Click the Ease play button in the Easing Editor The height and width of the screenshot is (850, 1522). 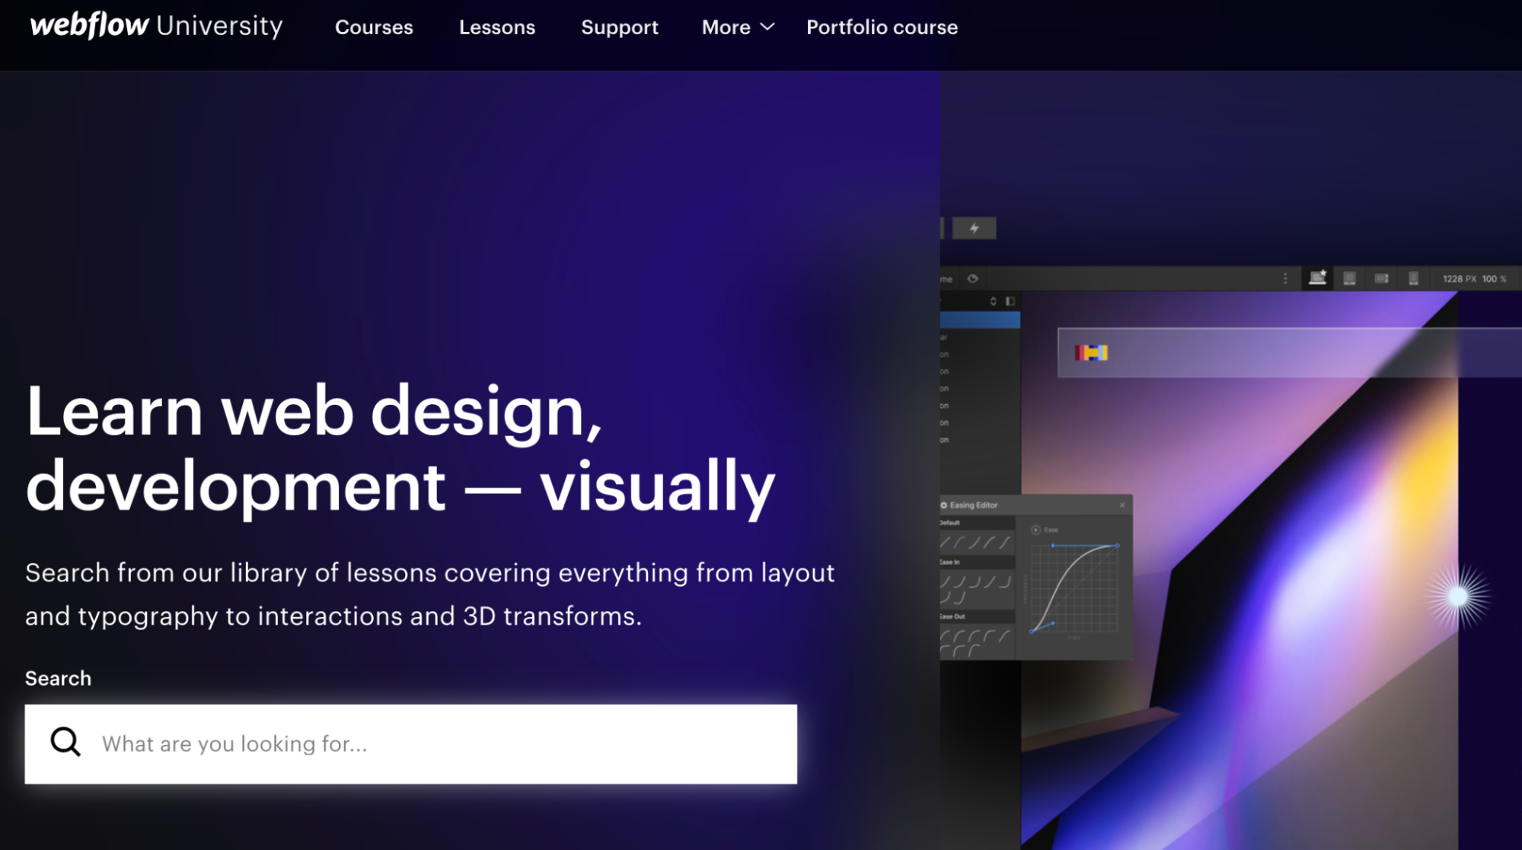(1035, 530)
